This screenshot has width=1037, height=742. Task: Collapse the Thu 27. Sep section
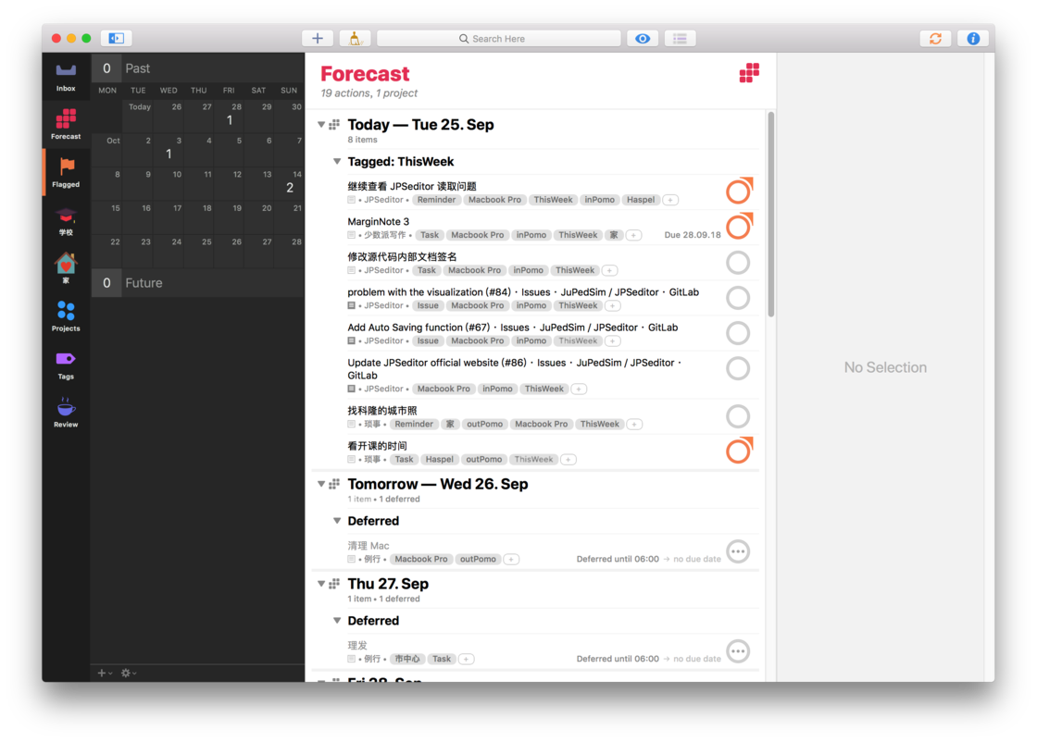(322, 584)
